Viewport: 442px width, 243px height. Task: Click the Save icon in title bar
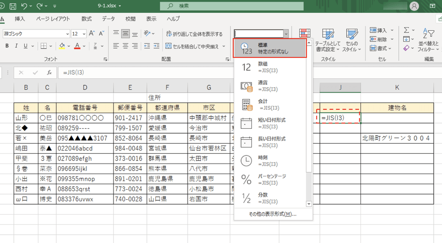coord(13,6)
